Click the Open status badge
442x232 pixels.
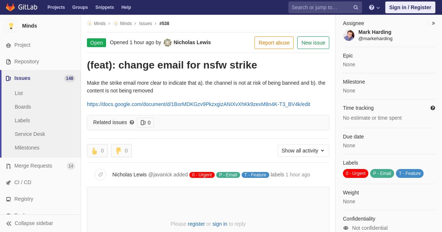(97, 43)
